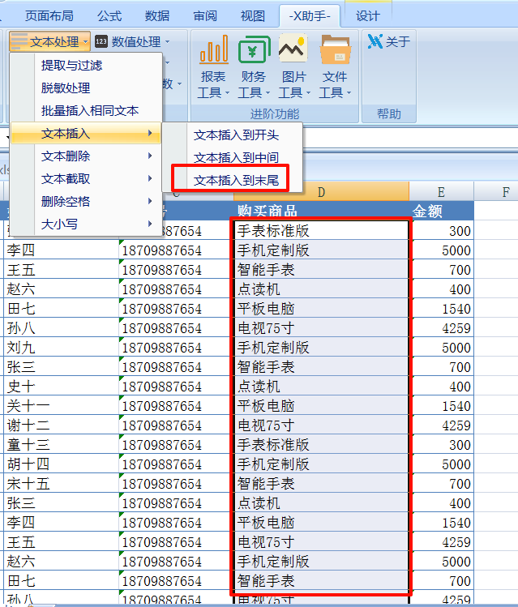Switch to the 审阅 ribbon tab
The image size is (518, 607).
click(x=205, y=16)
